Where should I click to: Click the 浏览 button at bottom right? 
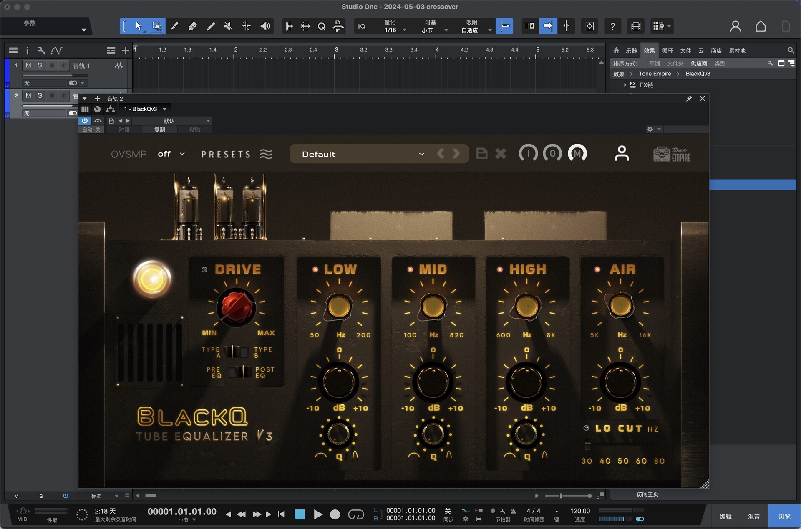coord(784,517)
